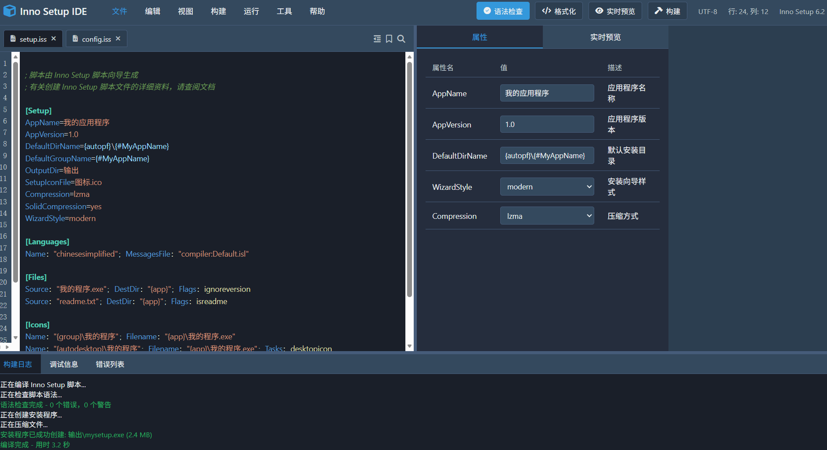
Task: Open the 工具 menu
Action: (284, 11)
